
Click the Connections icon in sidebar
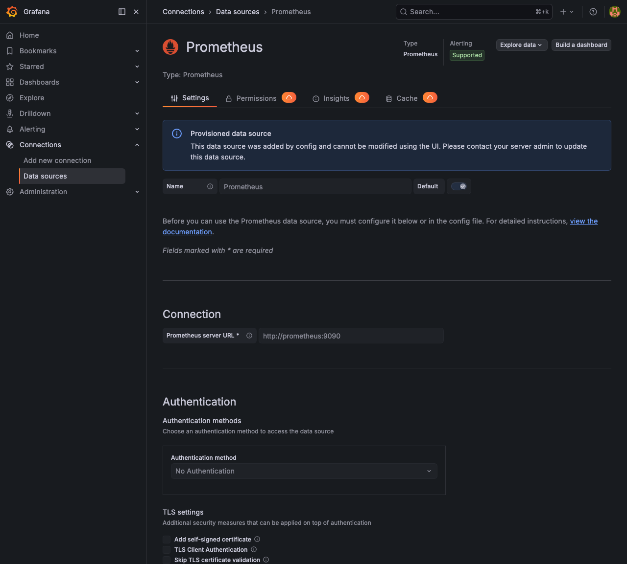tap(10, 145)
